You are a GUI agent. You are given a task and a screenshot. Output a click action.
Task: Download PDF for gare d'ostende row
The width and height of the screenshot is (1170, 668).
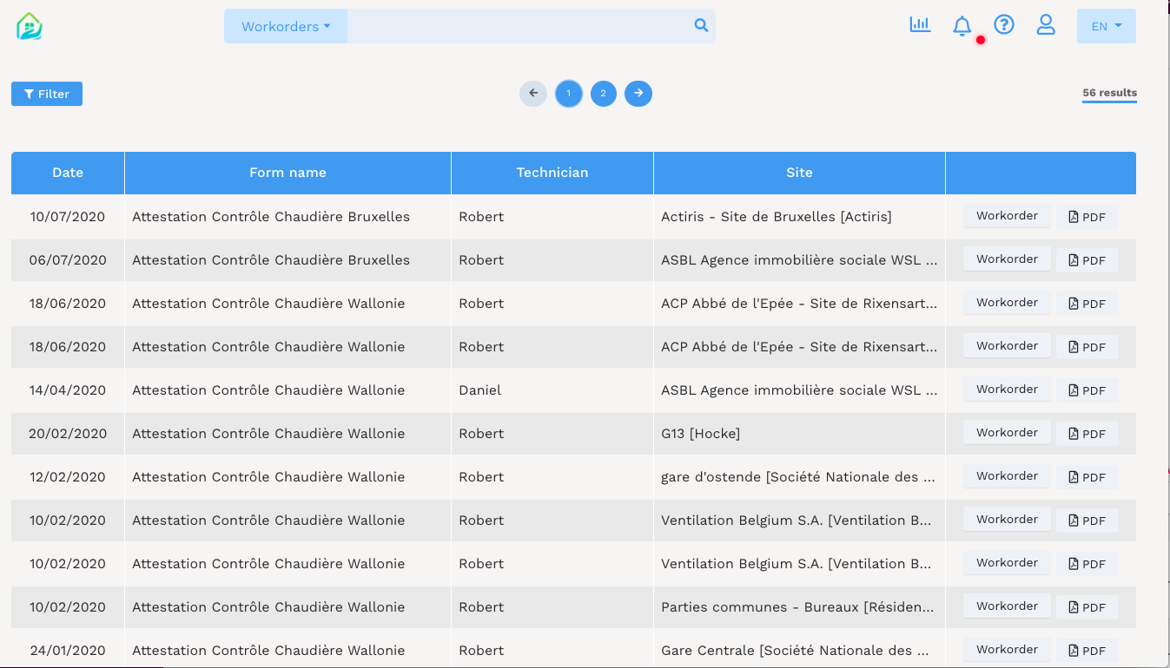point(1087,477)
